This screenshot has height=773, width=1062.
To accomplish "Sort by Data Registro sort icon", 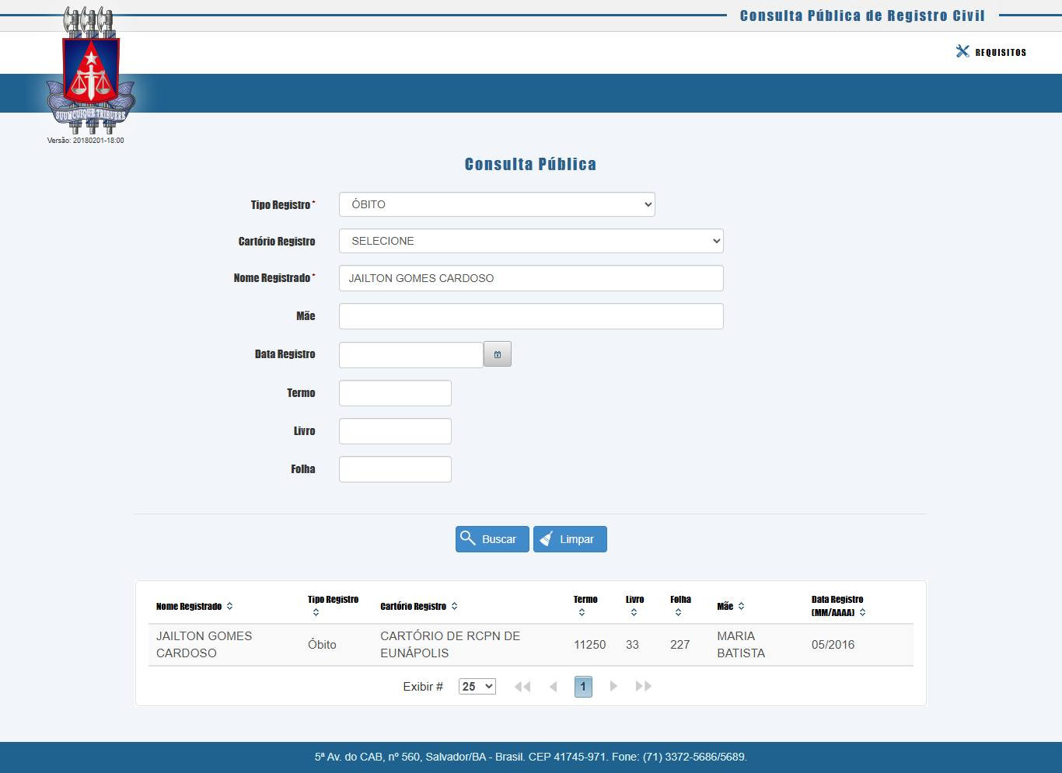I will tap(862, 613).
